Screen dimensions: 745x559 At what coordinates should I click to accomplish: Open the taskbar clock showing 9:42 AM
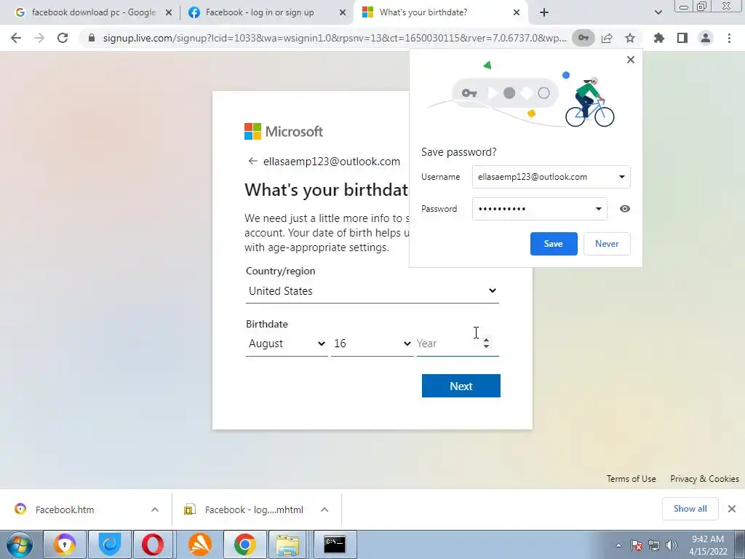708,545
